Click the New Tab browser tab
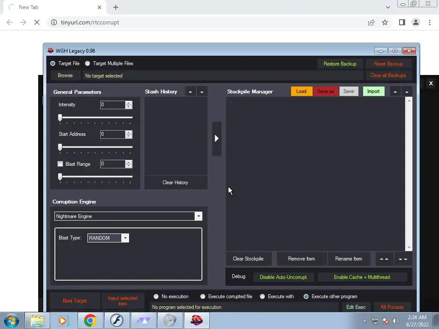Viewport: 439px width, 329px height. pyautogui.click(x=55, y=7)
